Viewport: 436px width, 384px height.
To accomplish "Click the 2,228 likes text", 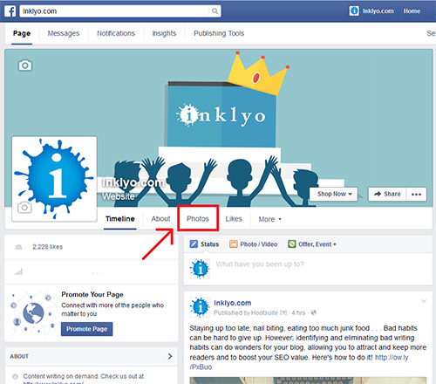I will [48, 247].
